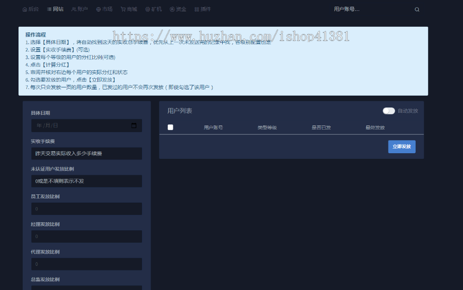This screenshot has height=290, width=463.
Task: Click the 操作流程 heading text
Action: [x=35, y=34]
